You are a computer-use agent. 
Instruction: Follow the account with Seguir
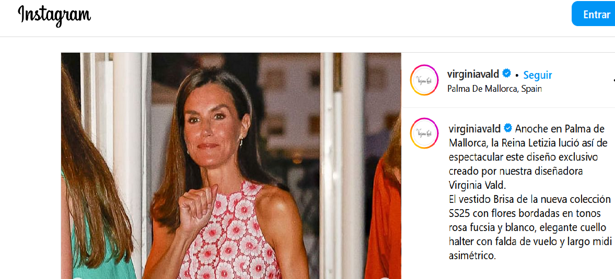(x=538, y=75)
